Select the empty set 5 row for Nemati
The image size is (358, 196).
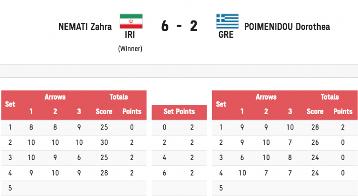coord(74,189)
